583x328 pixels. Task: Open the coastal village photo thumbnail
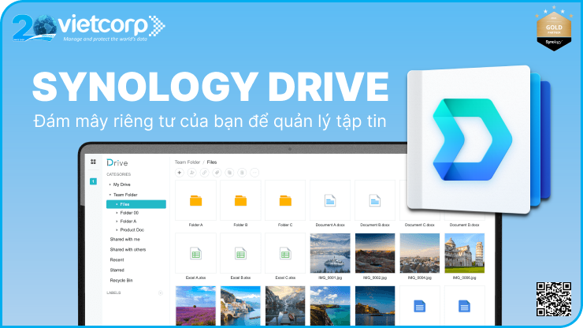(240, 306)
